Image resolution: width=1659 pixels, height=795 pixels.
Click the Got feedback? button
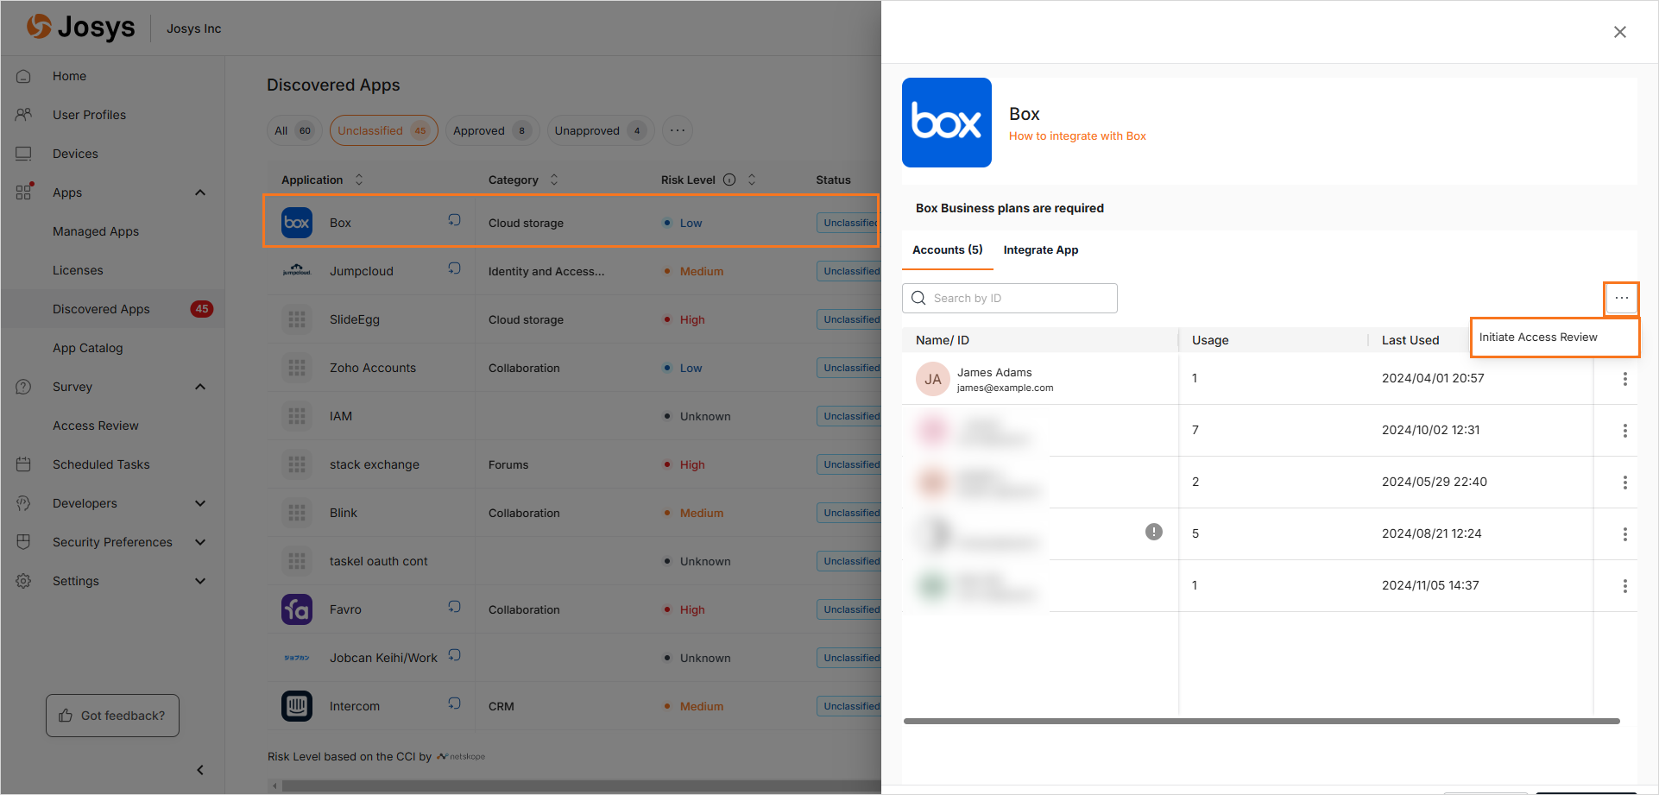pos(112,716)
